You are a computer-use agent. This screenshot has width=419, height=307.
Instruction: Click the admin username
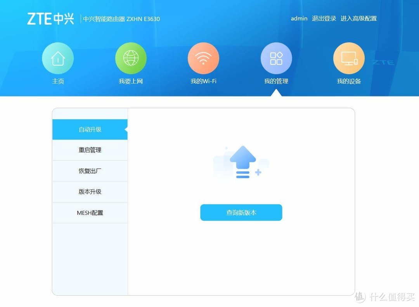[x=299, y=18]
